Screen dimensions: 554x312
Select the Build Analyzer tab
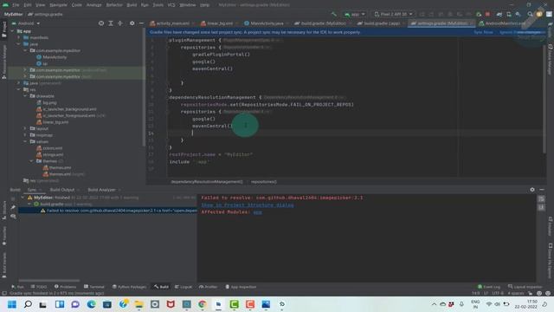click(x=101, y=190)
